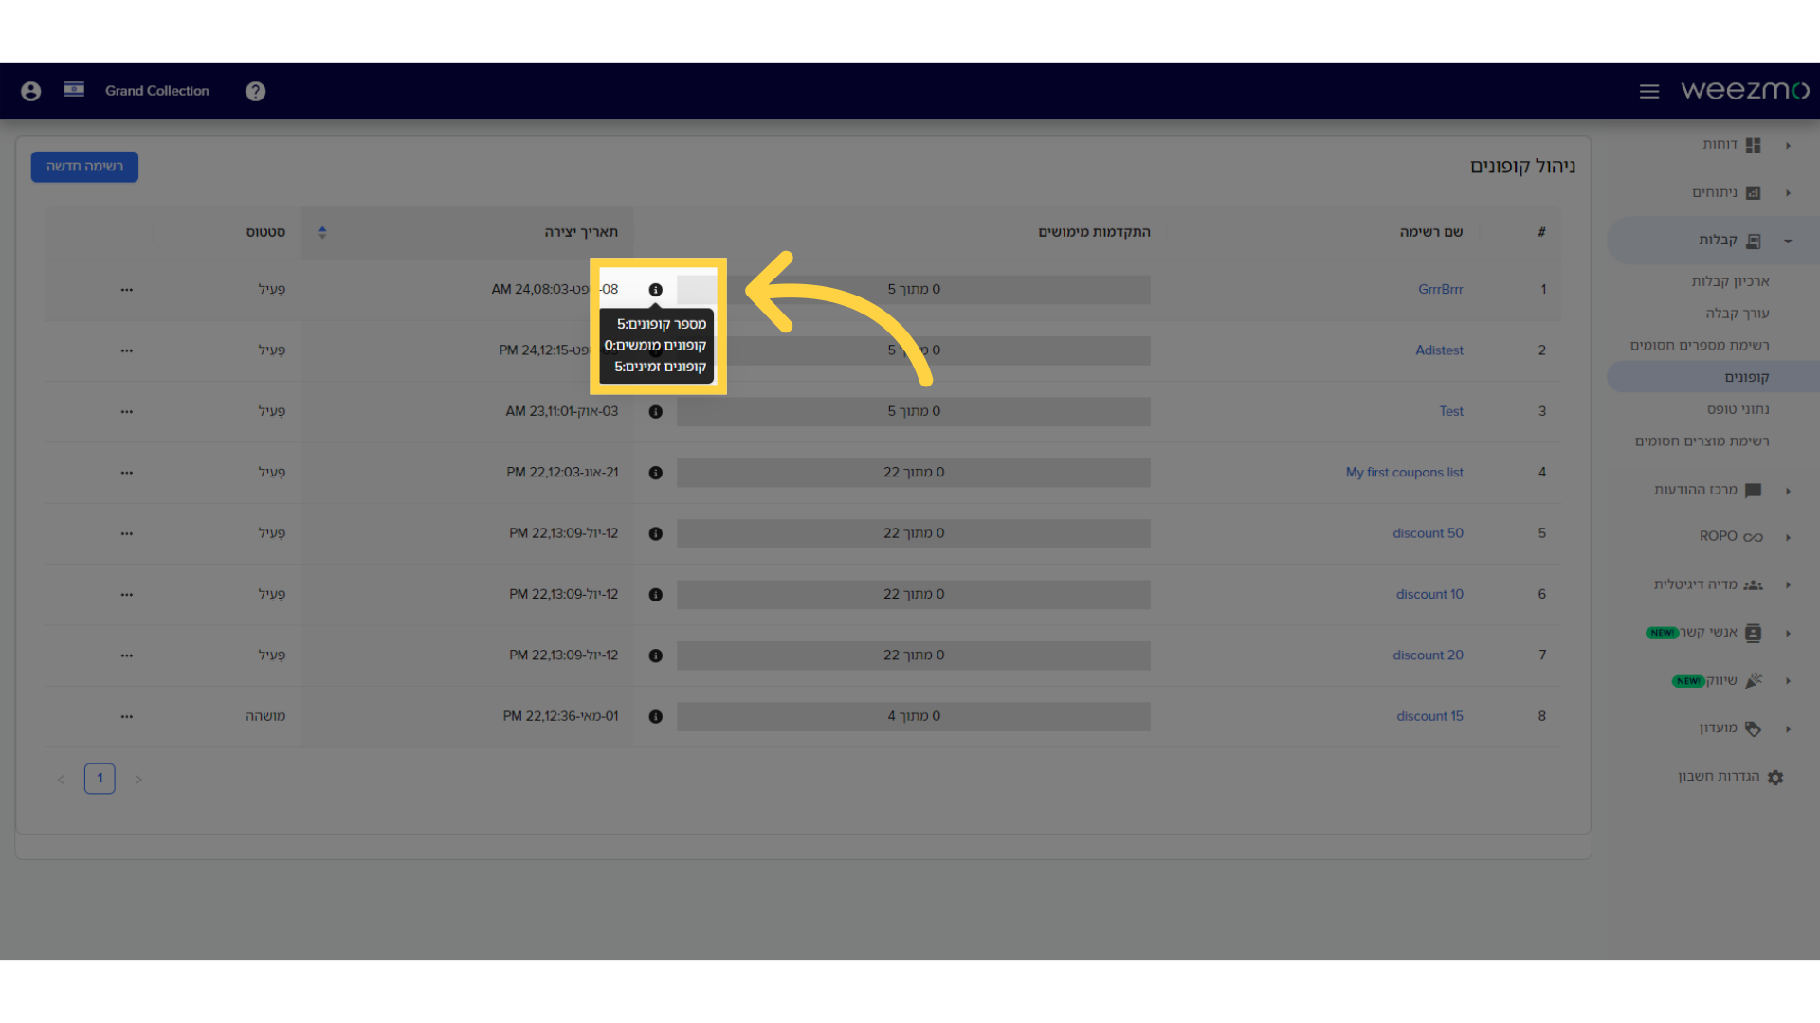
Task: Open the דוחות reports icon
Action: [1754, 145]
